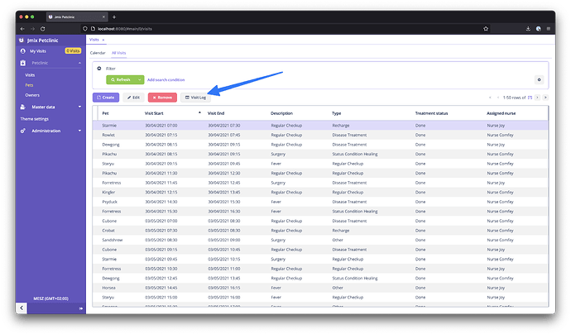Click the 0 Visits yellow badge
571x334 pixels.
[x=73, y=51]
